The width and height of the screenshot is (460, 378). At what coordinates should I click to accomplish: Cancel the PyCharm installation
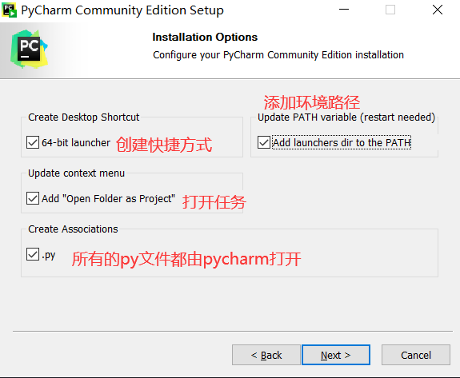coord(416,355)
